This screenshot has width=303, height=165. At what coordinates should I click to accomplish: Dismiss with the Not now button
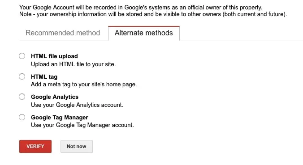[77, 146]
